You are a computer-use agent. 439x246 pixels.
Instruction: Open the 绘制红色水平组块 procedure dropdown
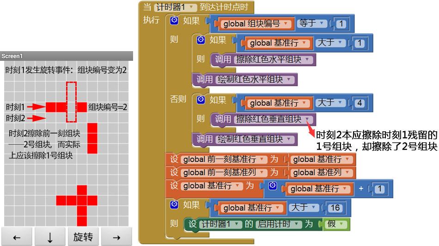pos(289,80)
